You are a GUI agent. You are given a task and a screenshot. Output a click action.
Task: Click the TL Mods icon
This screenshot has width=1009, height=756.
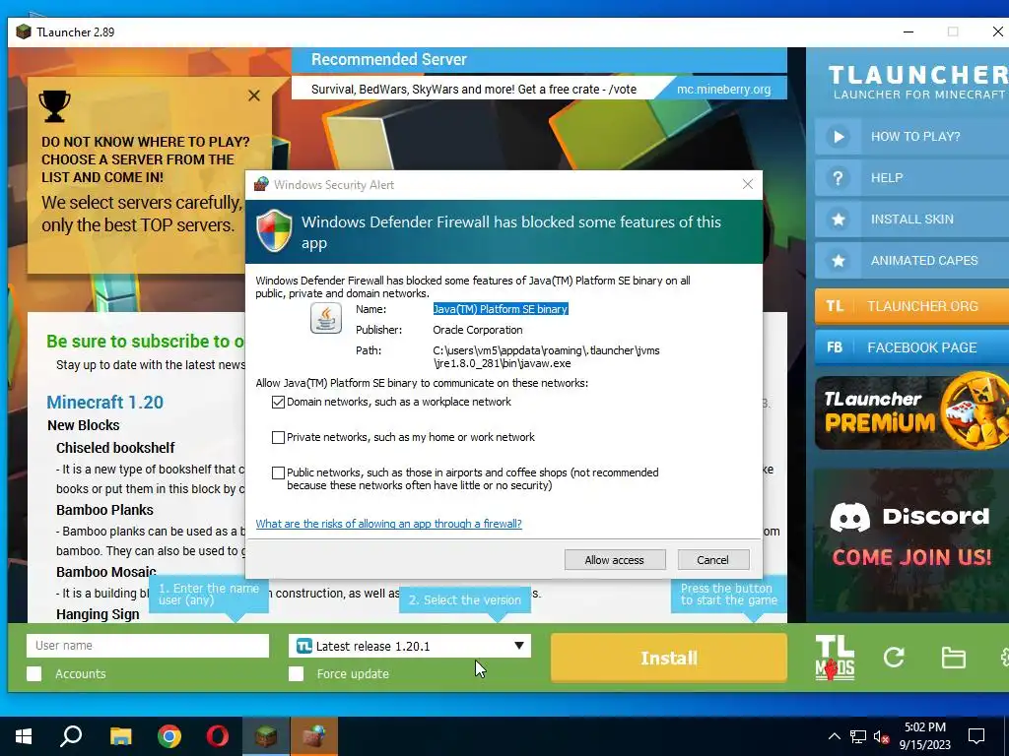point(835,658)
